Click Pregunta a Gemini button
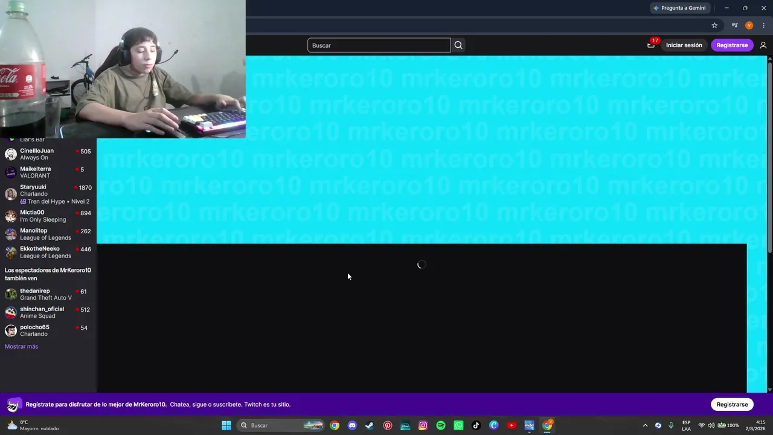Image resolution: width=773 pixels, height=435 pixels. pyautogui.click(x=679, y=8)
